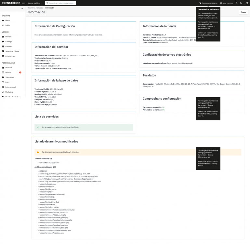Click vendor/autoload.php entry

pos(47,184)
